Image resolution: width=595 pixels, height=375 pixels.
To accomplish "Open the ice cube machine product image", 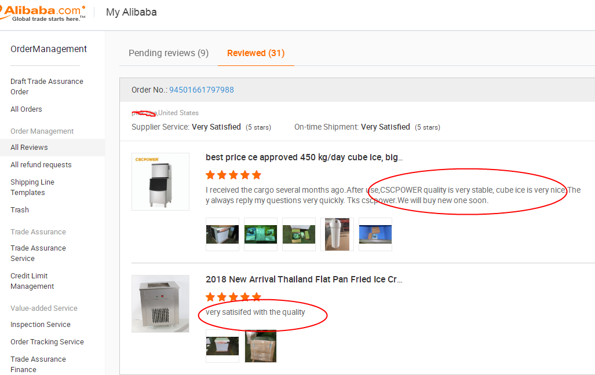I will 160,182.
